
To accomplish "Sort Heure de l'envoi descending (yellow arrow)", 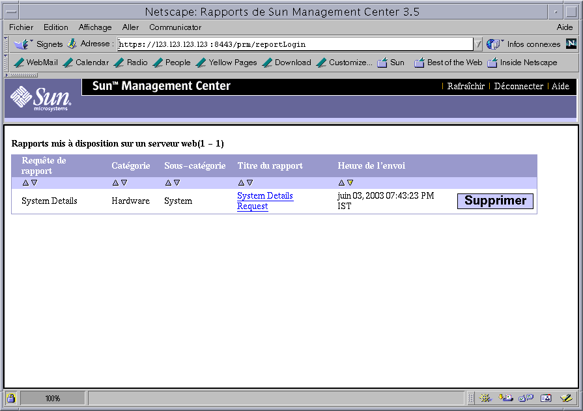I will pos(350,182).
